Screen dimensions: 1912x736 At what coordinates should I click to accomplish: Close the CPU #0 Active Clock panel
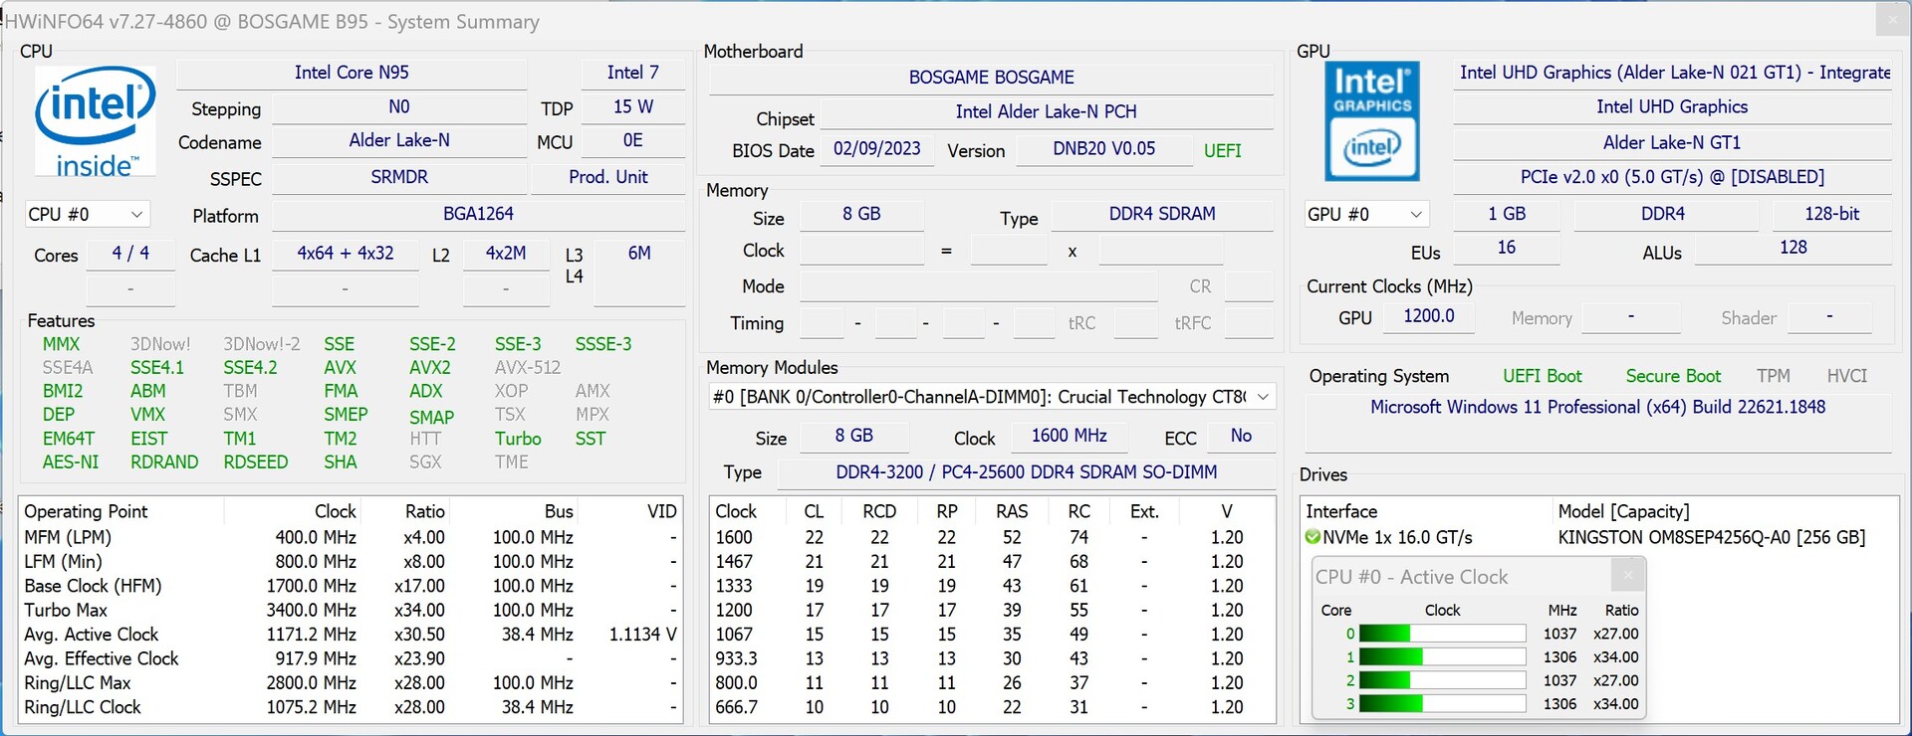pos(1627,575)
